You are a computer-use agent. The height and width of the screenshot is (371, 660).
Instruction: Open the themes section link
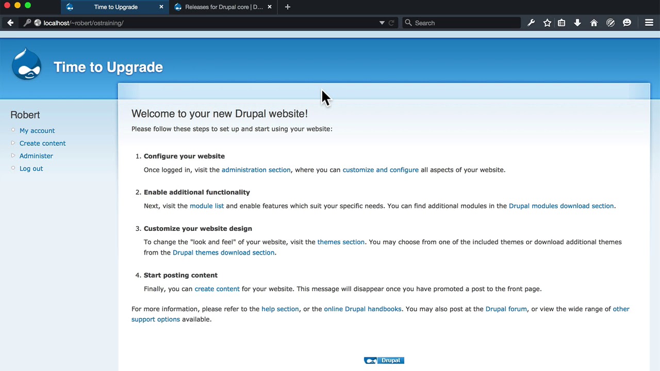(341, 242)
